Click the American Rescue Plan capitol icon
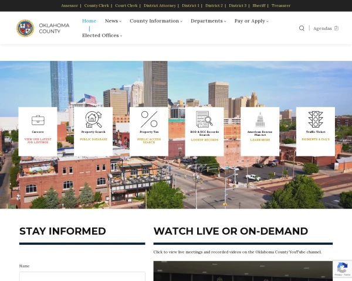The image size is (352, 281). click(260, 120)
